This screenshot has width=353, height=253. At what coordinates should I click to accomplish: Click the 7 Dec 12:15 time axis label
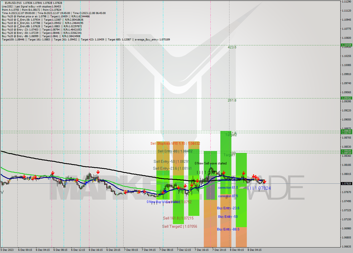184,250
